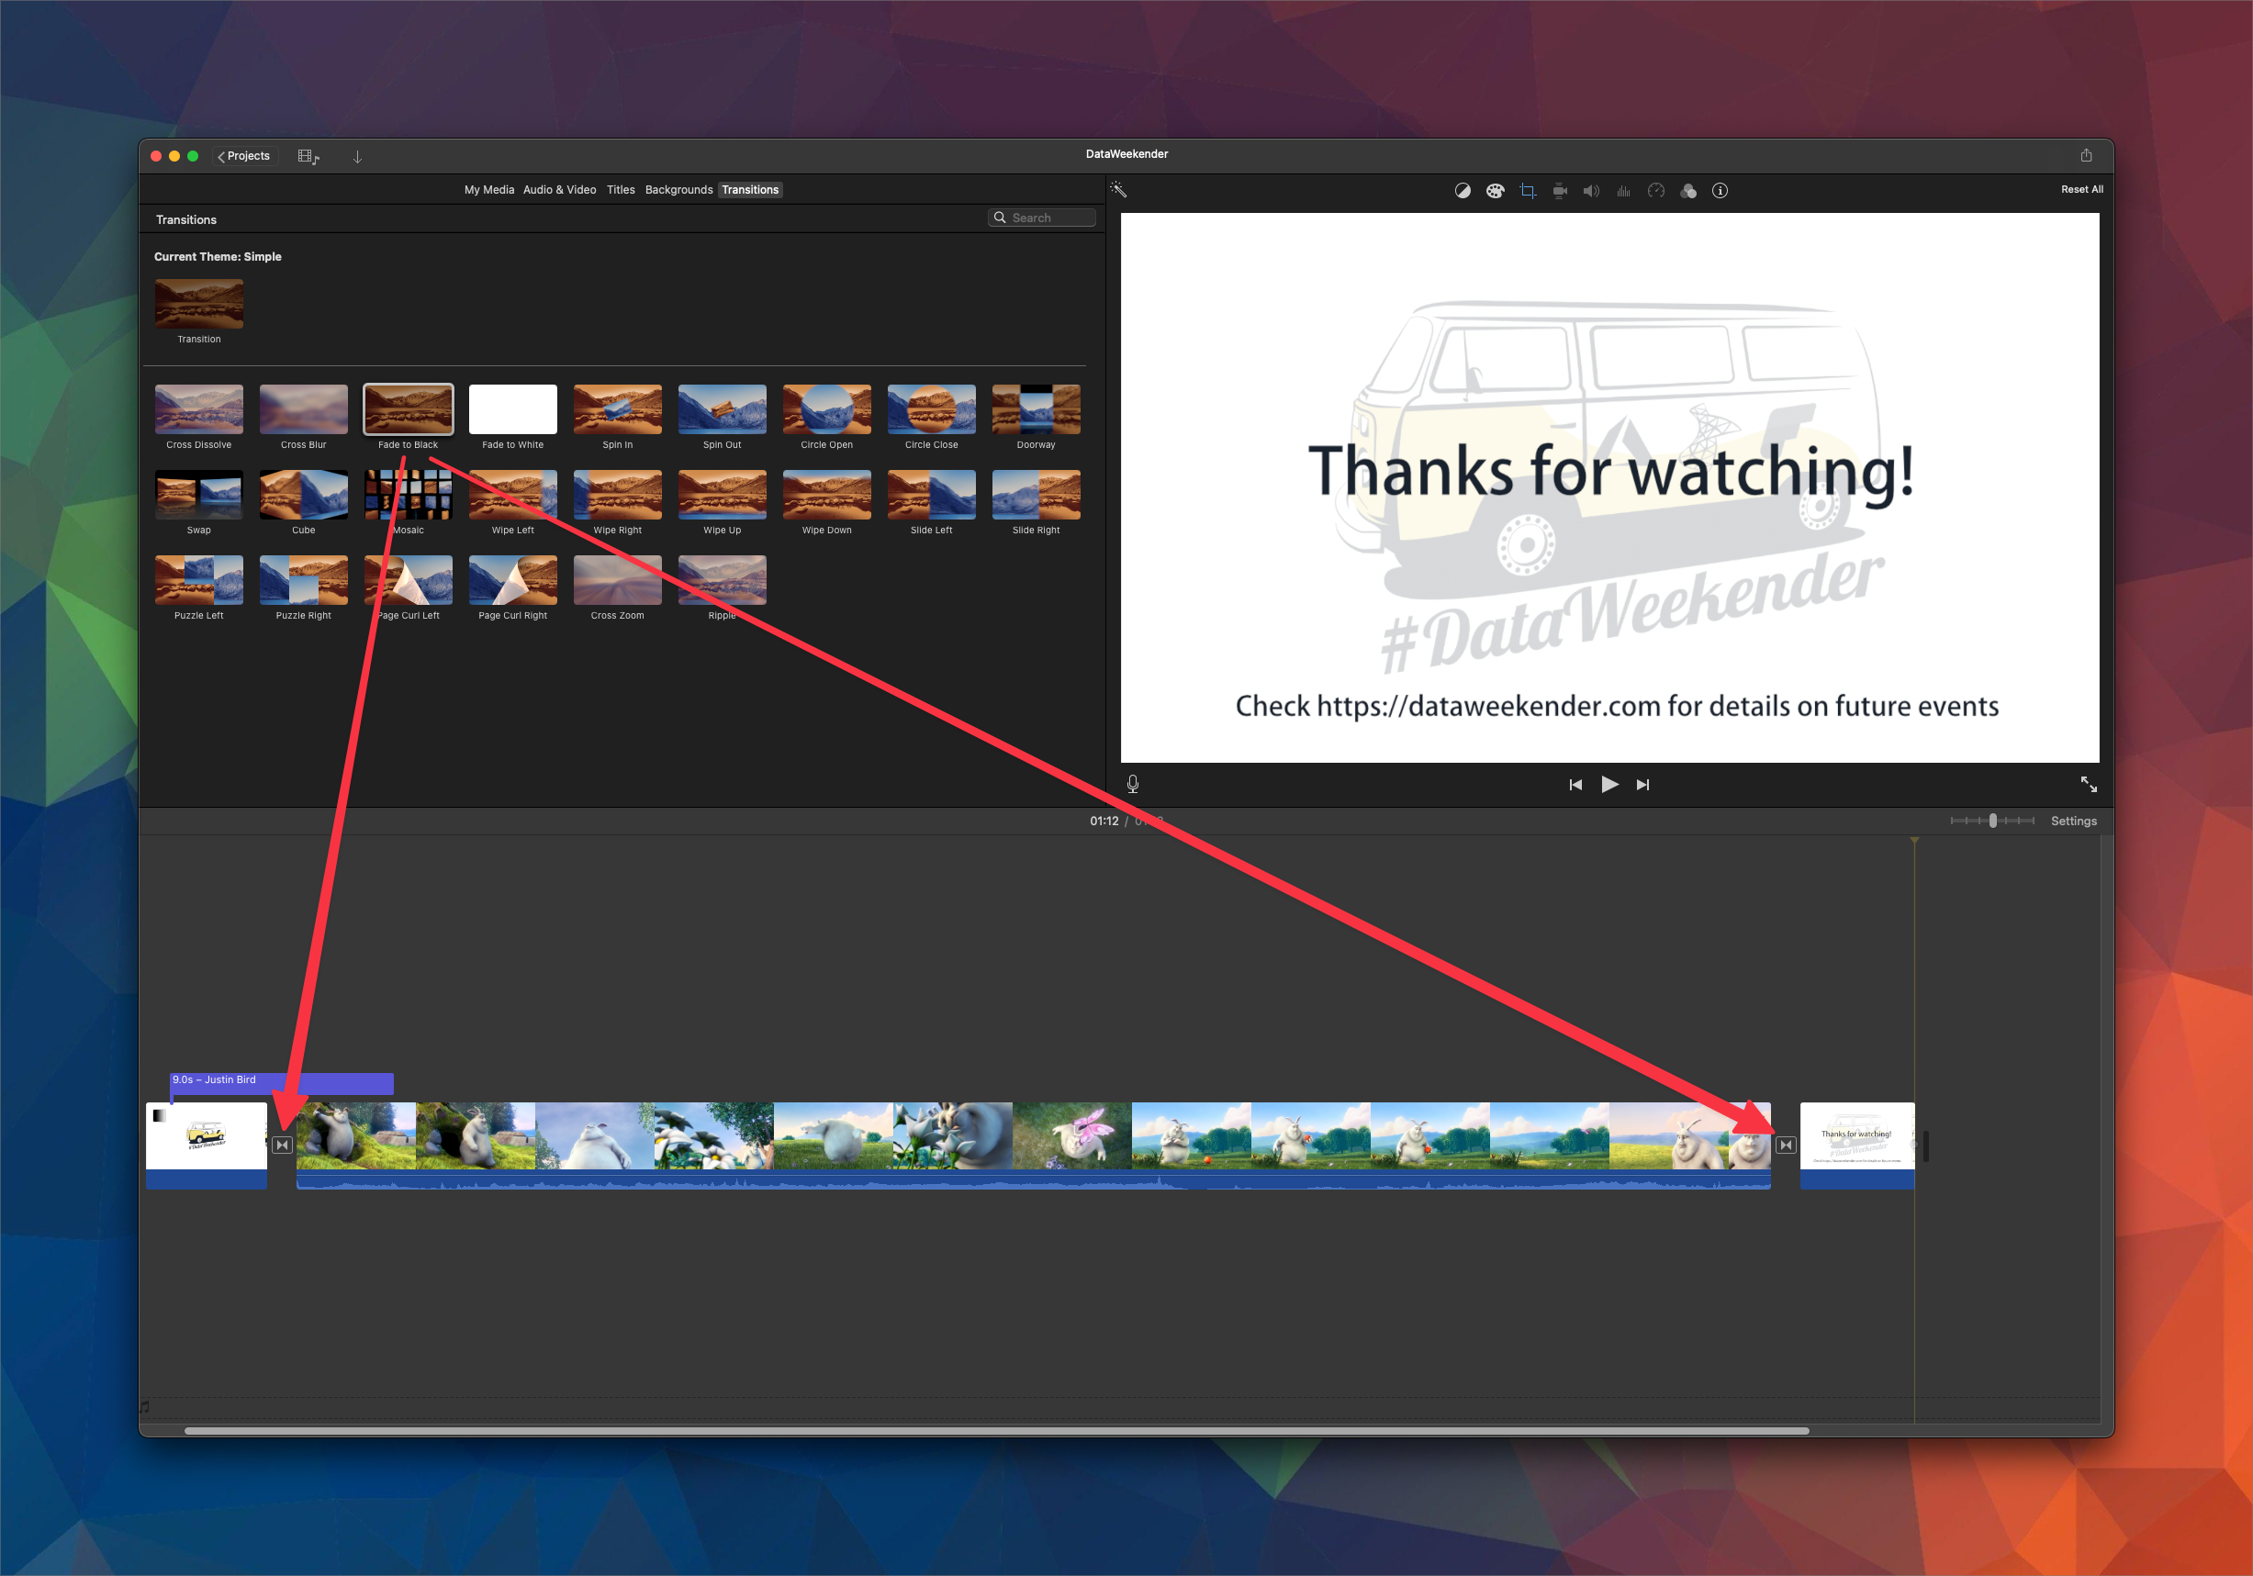Click the background music well note icon
The height and width of the screenshot is (1576, 2253).
point(145,1406)
